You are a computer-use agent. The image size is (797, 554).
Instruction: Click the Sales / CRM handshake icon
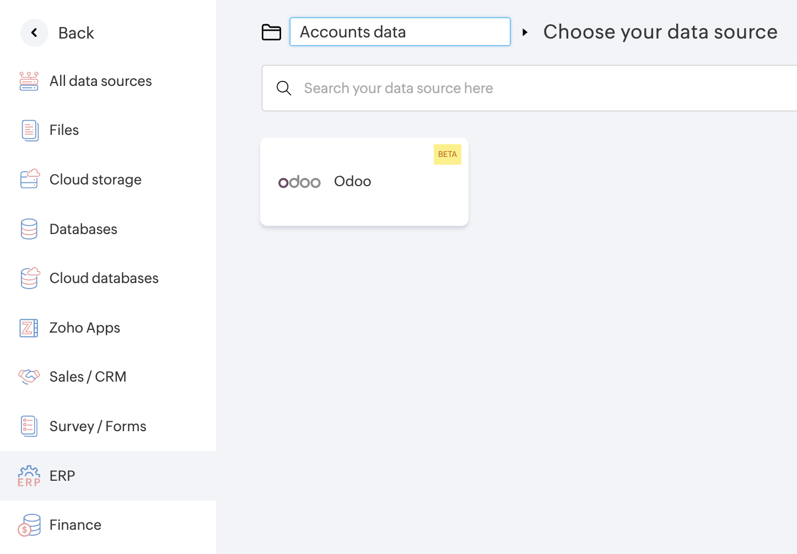click(29, 377)
